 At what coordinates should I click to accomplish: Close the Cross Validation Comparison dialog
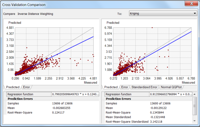(x=191, y=3)
